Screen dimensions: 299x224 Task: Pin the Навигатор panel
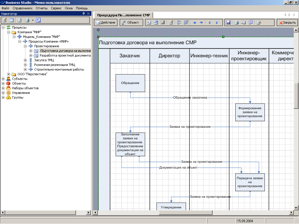(84, 13)
